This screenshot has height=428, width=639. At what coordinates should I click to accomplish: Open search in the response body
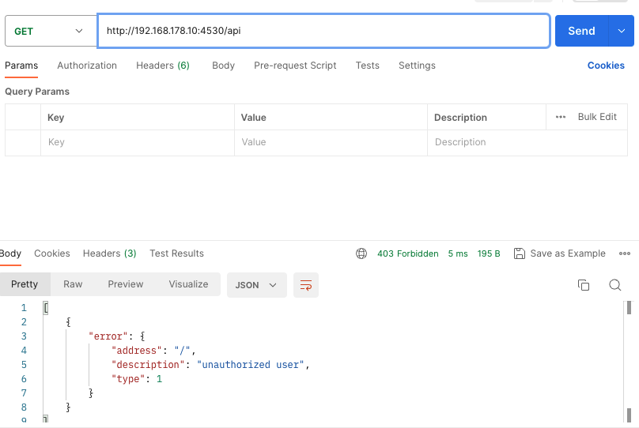point(614,285)
